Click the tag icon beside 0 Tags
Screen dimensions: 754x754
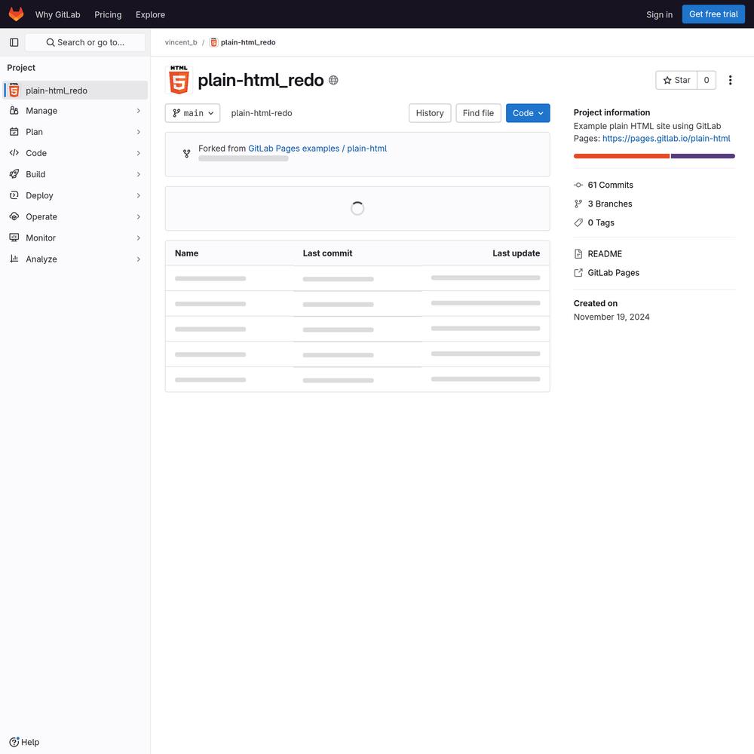coord(578,222)
